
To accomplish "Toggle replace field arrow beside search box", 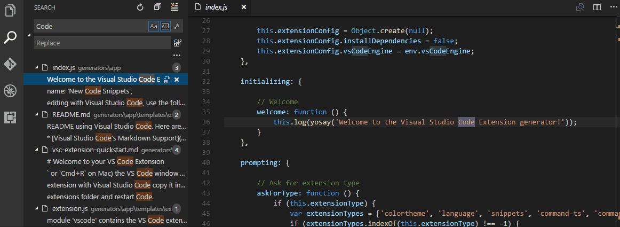I will pyautogui.click(x=29, y=35).
